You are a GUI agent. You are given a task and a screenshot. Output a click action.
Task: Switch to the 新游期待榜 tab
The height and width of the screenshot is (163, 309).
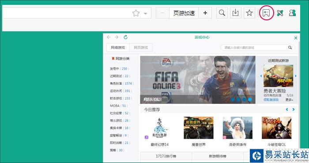point(218,156)
